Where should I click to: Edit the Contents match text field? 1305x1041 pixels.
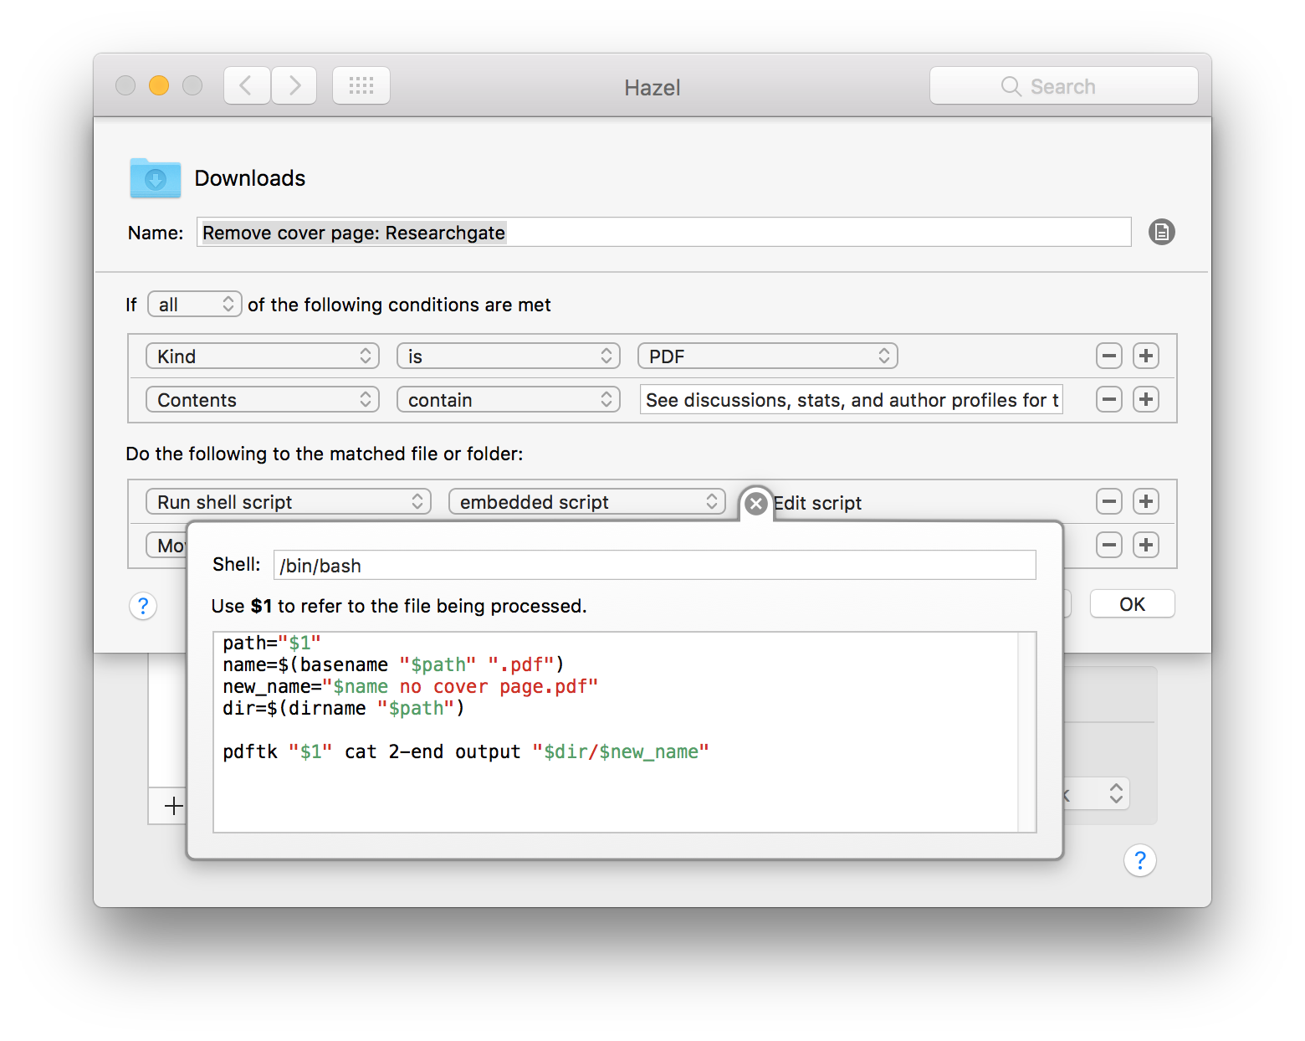[852, 400]
